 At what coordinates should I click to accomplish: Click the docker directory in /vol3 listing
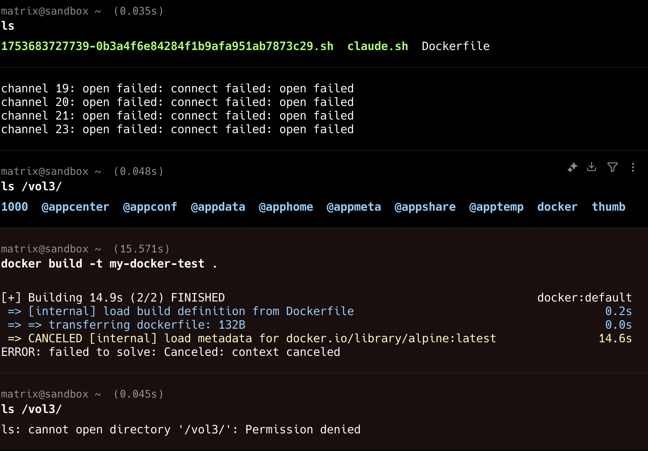tap(557, 207)
